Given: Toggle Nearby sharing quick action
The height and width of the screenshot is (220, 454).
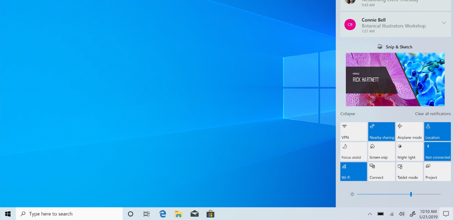Looking at the screenshot, I should 381,131.
